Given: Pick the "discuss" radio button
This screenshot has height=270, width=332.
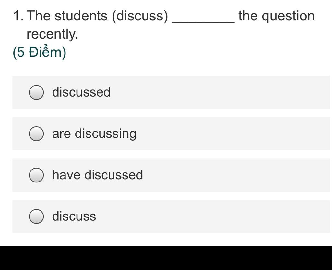Looking at the screenshot, I should coord(36,217).
